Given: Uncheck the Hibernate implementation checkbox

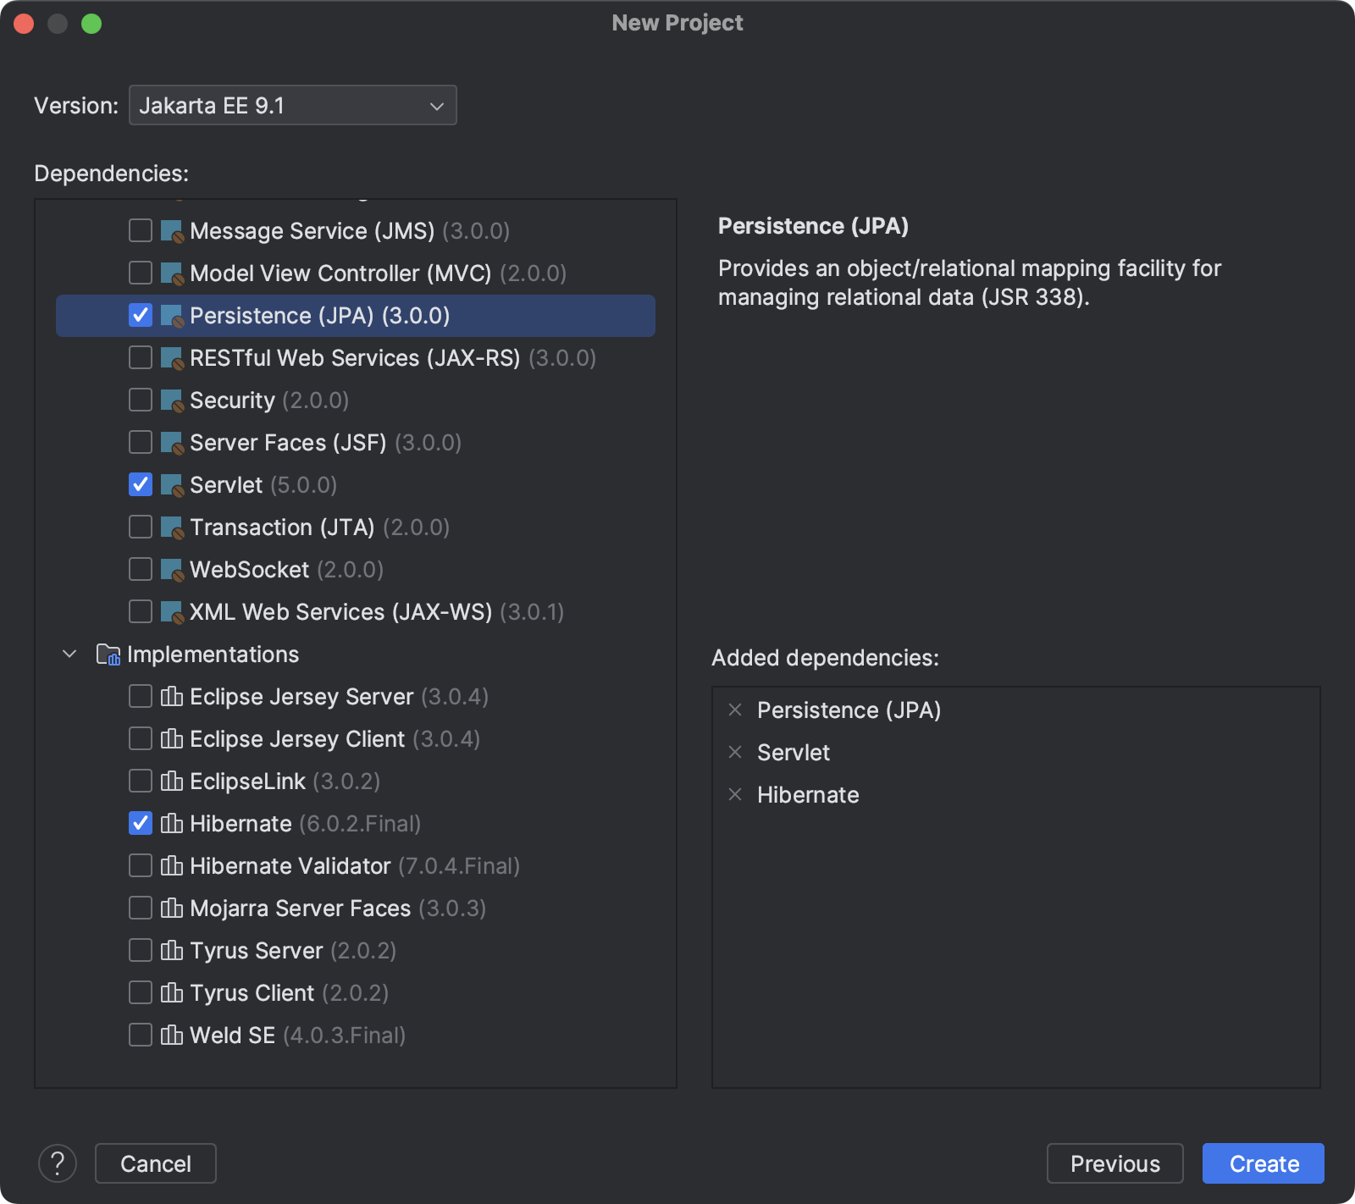Looking at the screenshot, I should (x=141, y=823).
